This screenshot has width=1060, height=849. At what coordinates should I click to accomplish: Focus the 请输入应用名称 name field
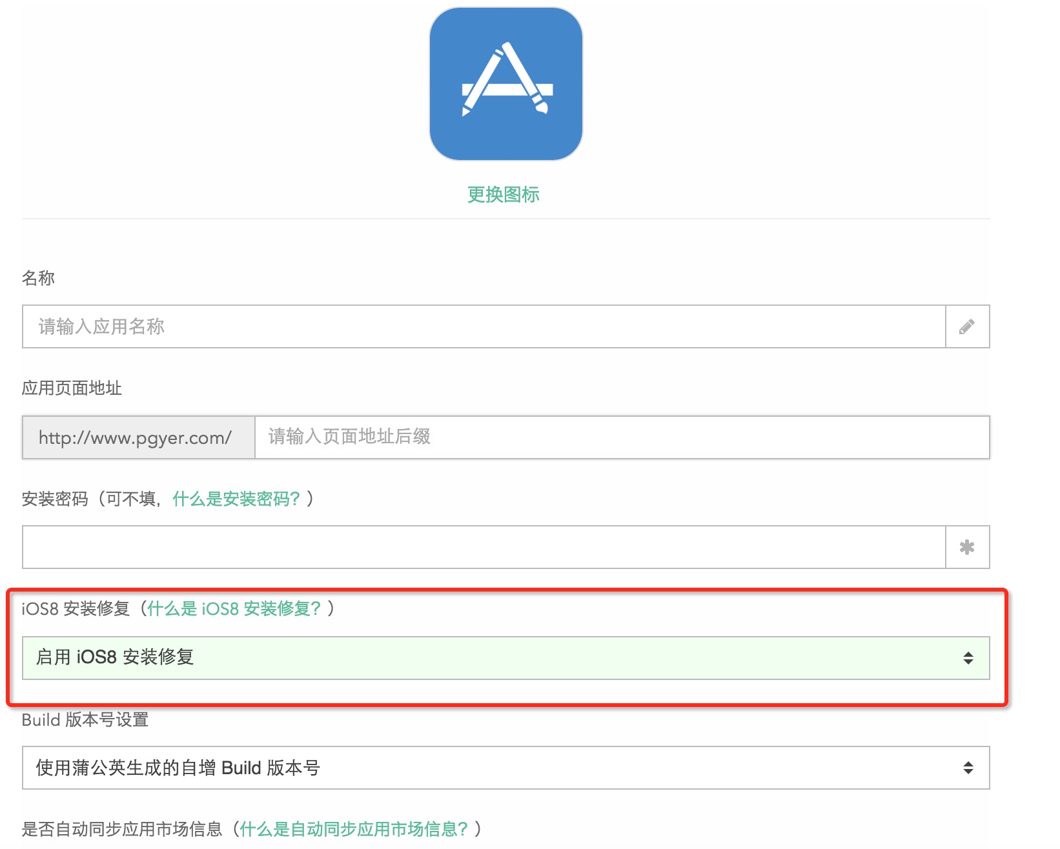tap(484, 326)
